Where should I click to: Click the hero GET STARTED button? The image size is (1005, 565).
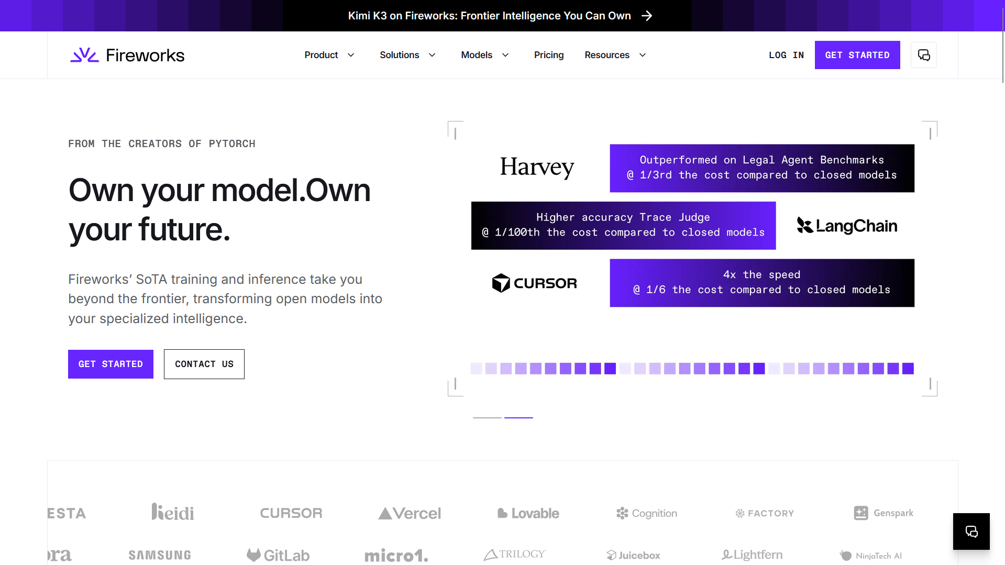(x=111, y=364)
